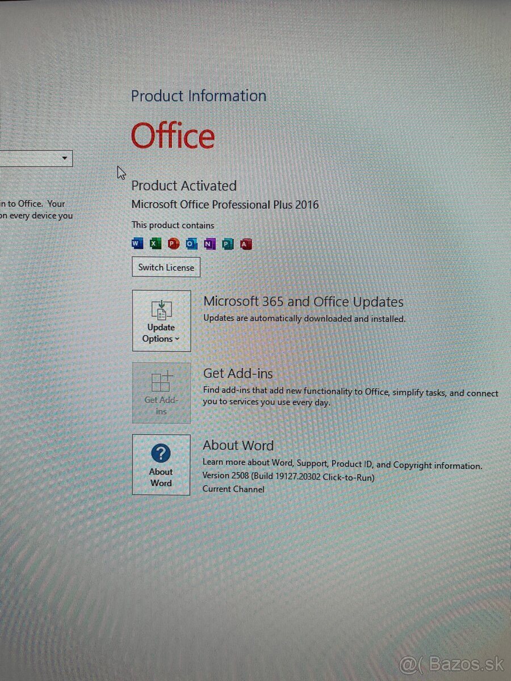
Task: Open the About Word button
Action: click(x=161, y=465)
